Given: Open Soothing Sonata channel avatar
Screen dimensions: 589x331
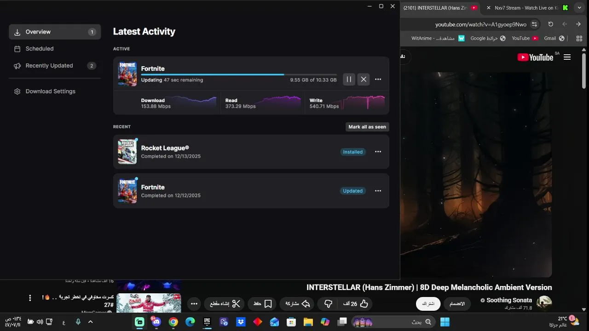Looking at the screenshot, I should pos(545,304).
